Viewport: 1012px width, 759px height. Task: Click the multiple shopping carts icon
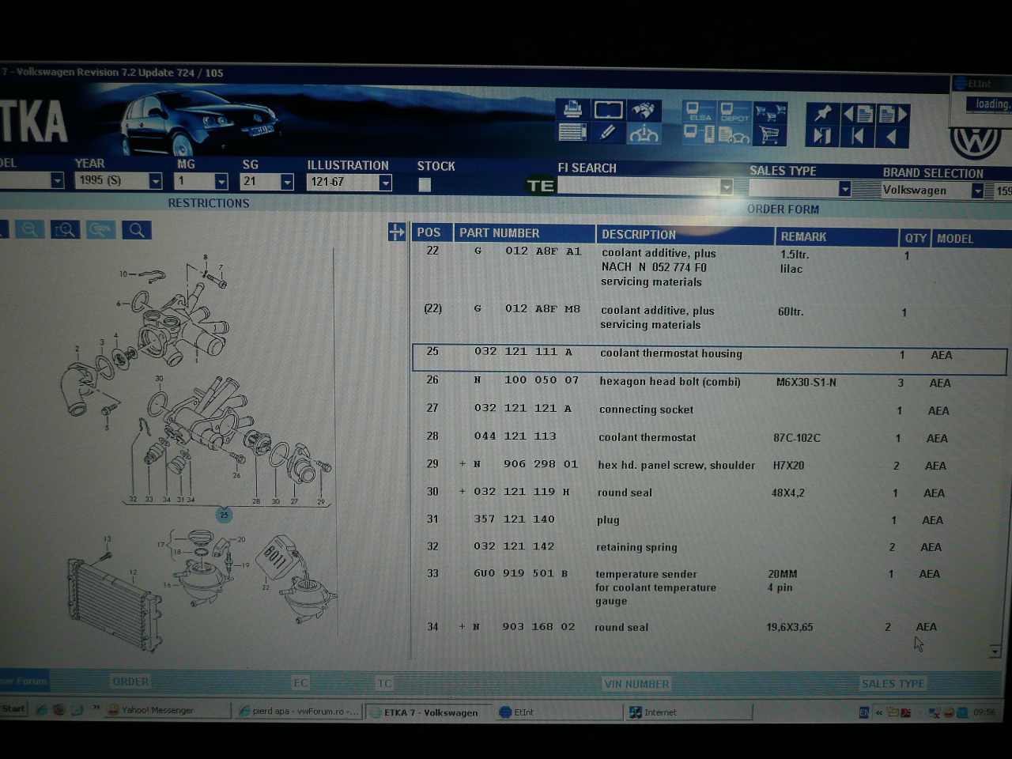click(770, 113)
